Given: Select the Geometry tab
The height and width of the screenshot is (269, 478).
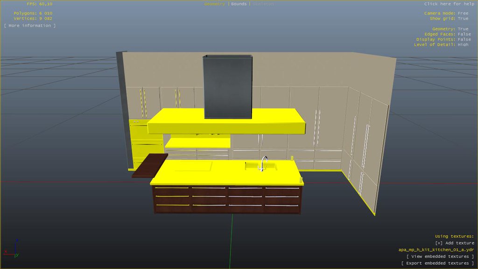Looking at the screenshot, I should pyautogui.click(x=214, y=4).
